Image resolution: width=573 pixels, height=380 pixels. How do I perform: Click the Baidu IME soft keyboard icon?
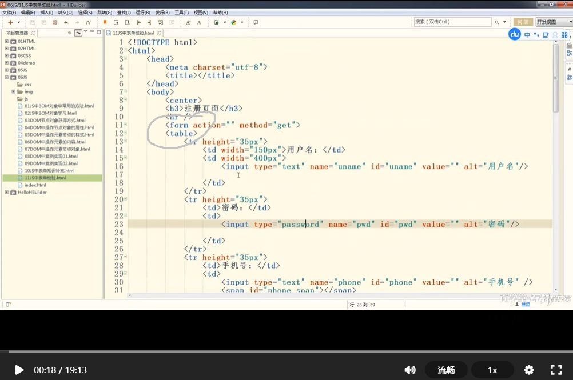(x=546, y=35)
